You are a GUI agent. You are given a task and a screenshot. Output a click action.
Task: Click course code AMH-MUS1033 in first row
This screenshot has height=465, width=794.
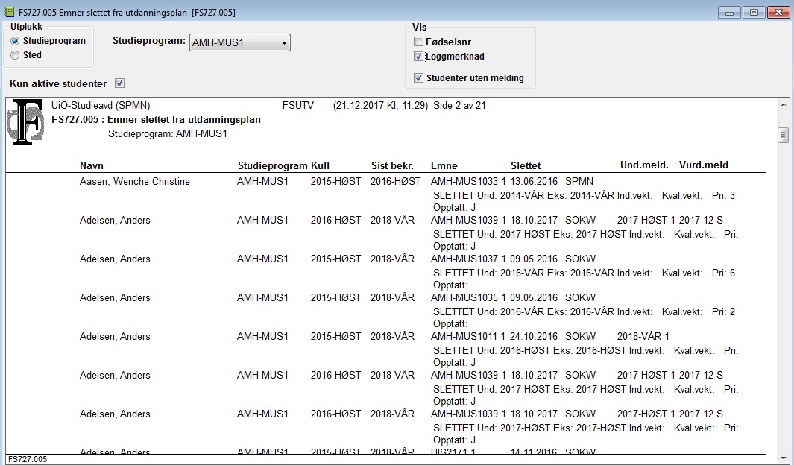tap(464, 181)
